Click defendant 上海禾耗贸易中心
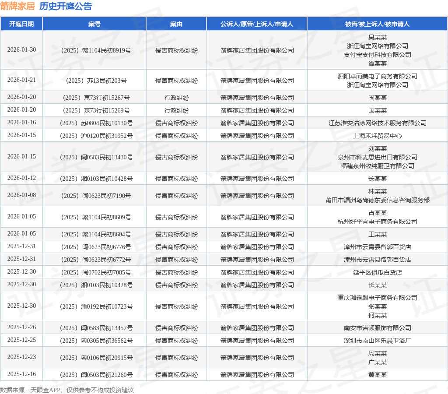This screenshot has height=394, width=448. coord(378,136)
